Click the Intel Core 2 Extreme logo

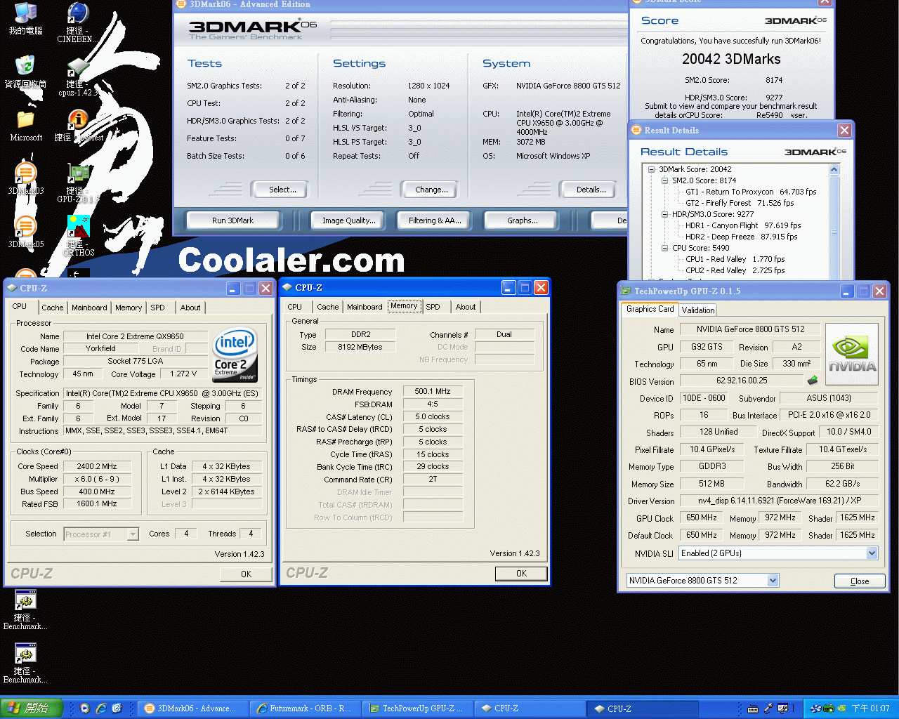tap(235, 355)
